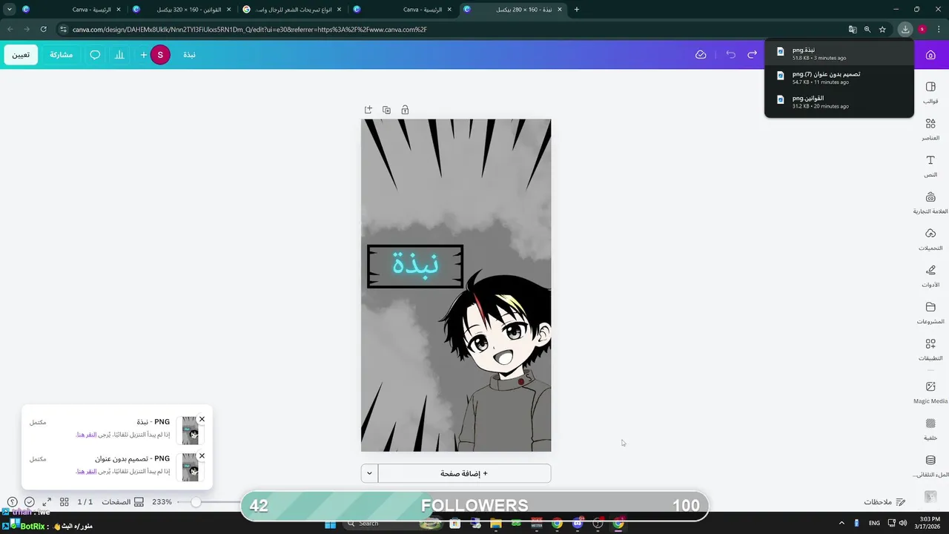Click the تعيين button
This screenshot has width=949, height=534.
pos(21,55)
